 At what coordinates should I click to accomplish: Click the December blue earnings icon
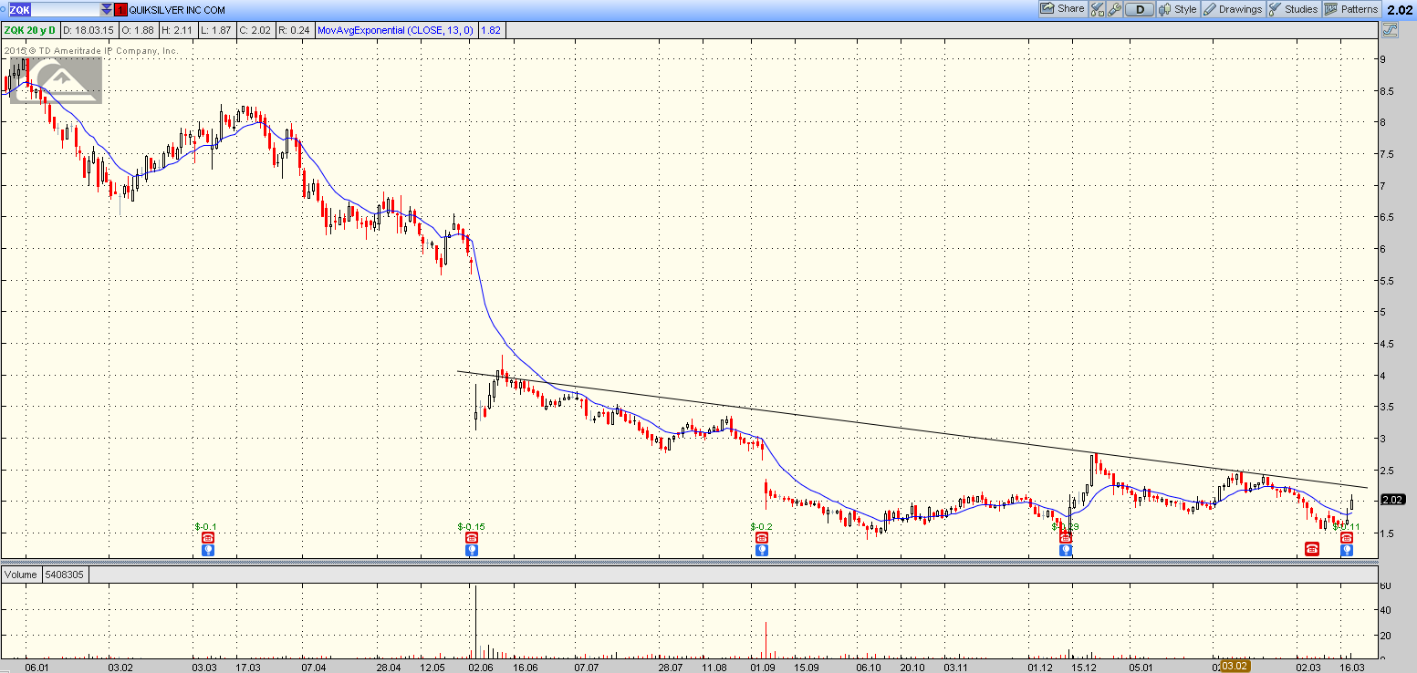pos(1066,550)
